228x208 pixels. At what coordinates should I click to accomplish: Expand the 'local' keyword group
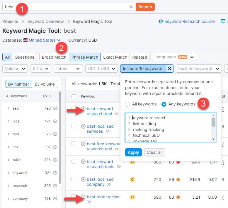click(x=8, y=121)
